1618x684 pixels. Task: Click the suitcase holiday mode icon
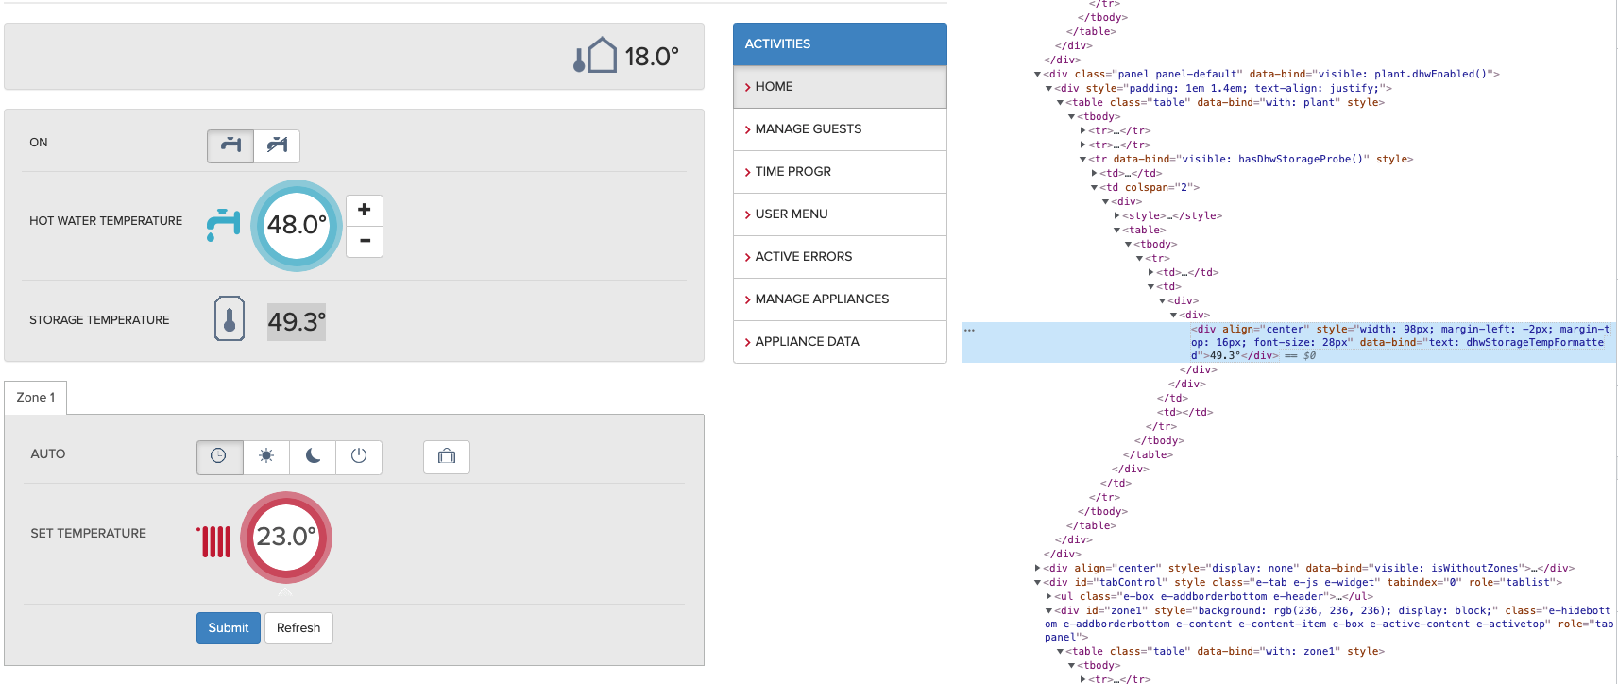point(447,456)
